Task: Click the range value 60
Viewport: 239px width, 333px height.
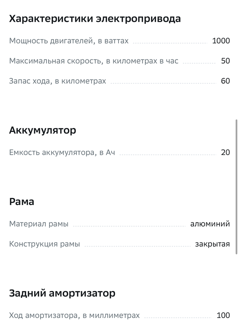Action: pyautogui.click(x=225, y=81)
